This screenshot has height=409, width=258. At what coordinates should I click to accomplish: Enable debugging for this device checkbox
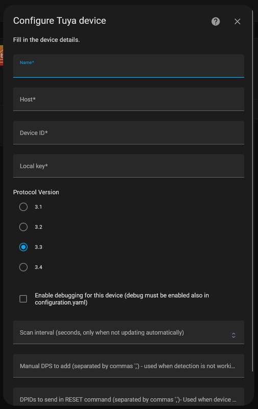tap(23, 299)
